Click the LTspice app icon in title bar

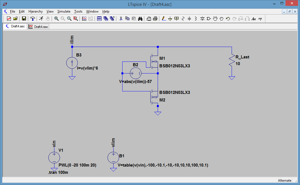pos(5,4)
